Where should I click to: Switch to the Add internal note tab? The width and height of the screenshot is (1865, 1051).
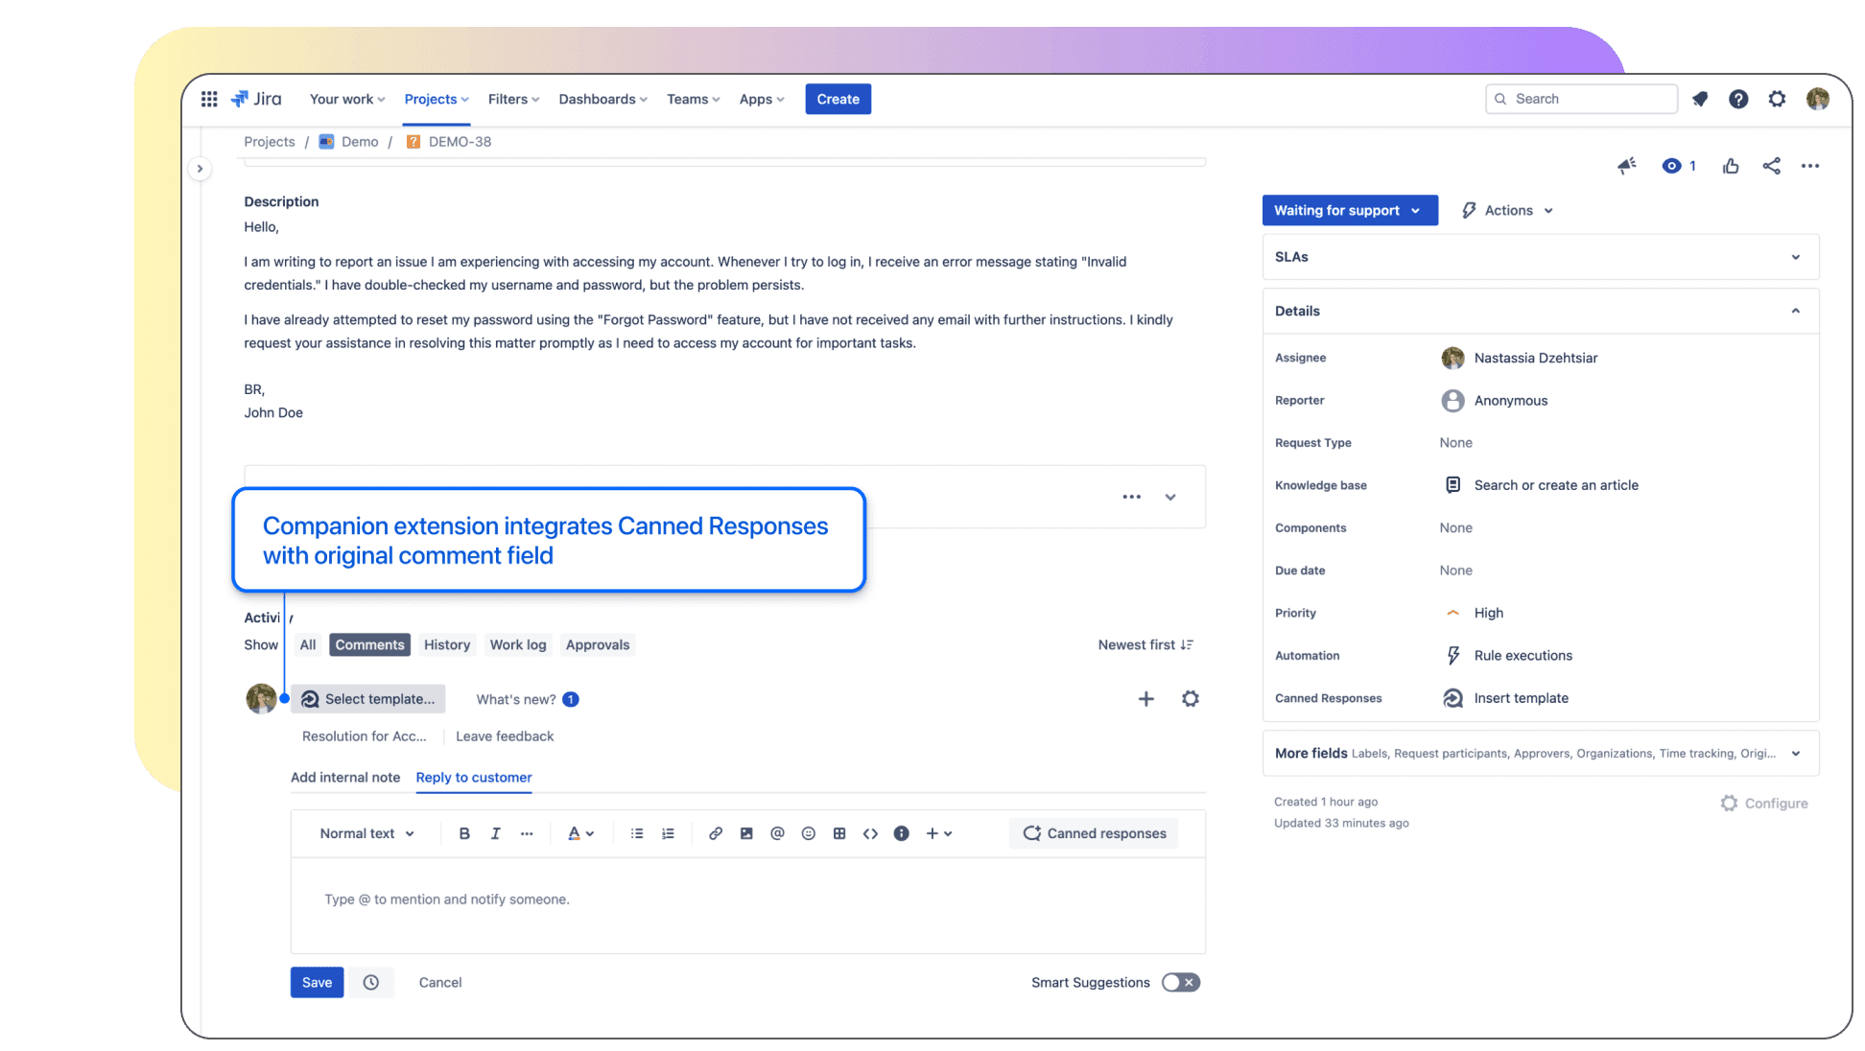[x=345, y=777]
